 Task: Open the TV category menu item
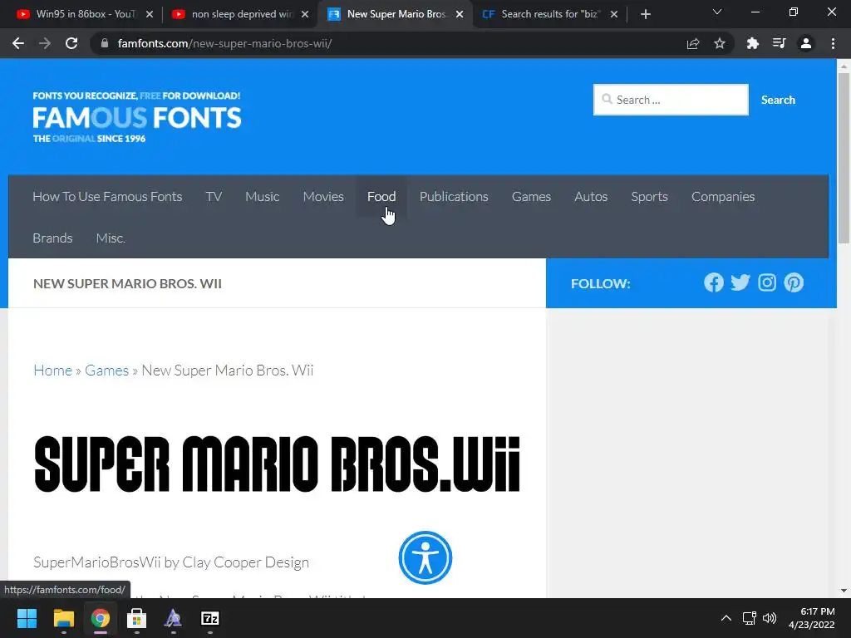click(214, 196)
